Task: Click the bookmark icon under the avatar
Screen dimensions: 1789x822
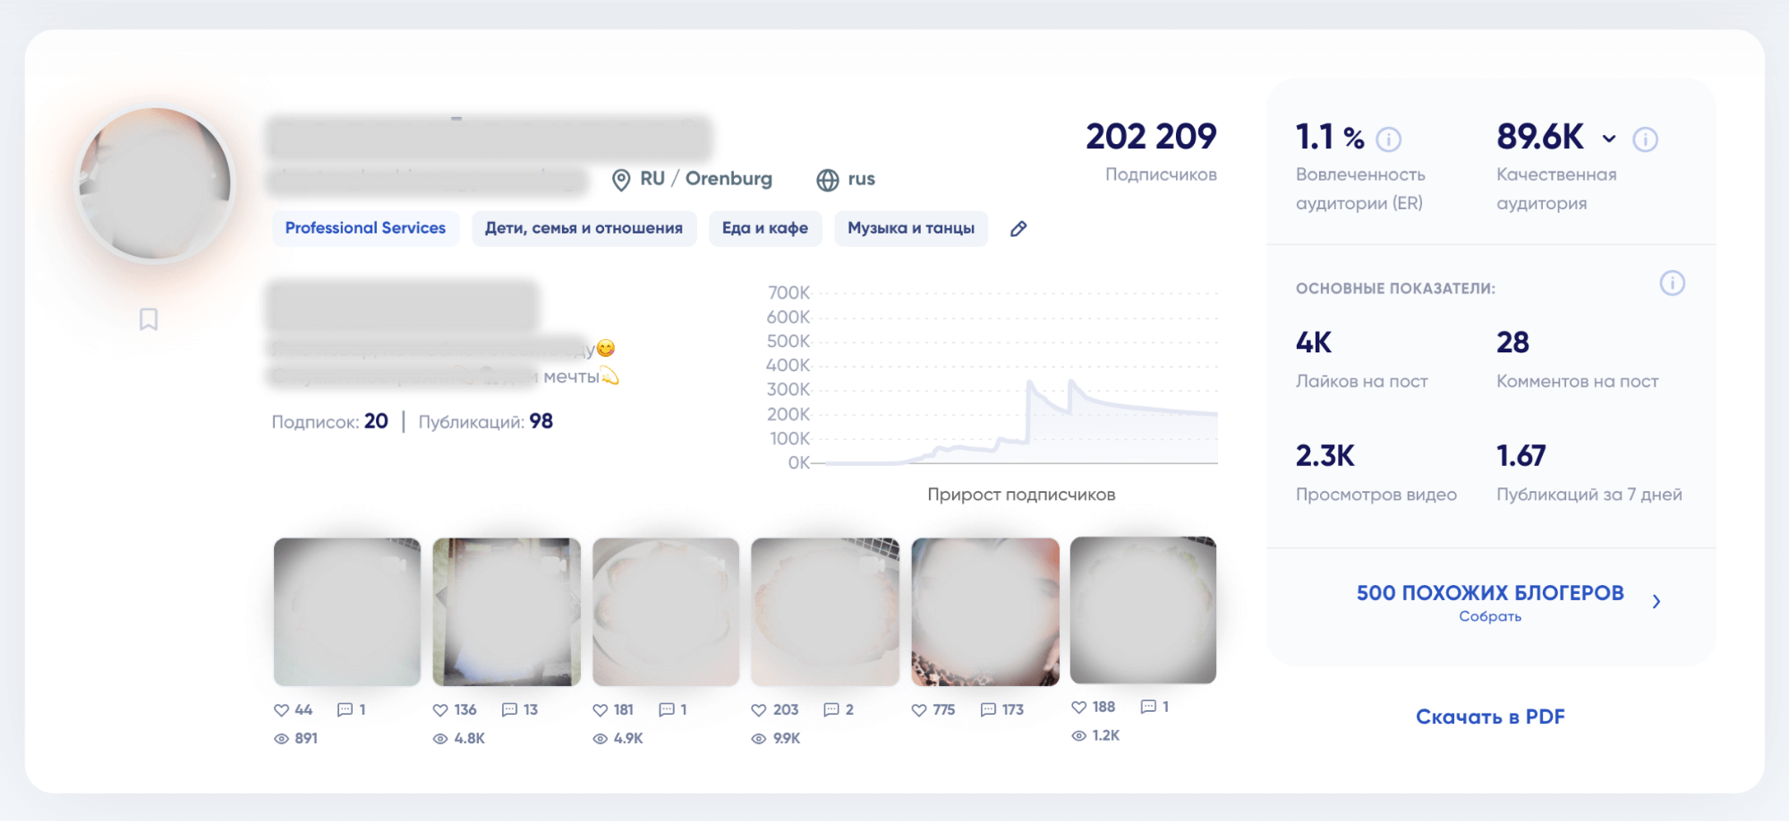Action: tap(149, 319)
